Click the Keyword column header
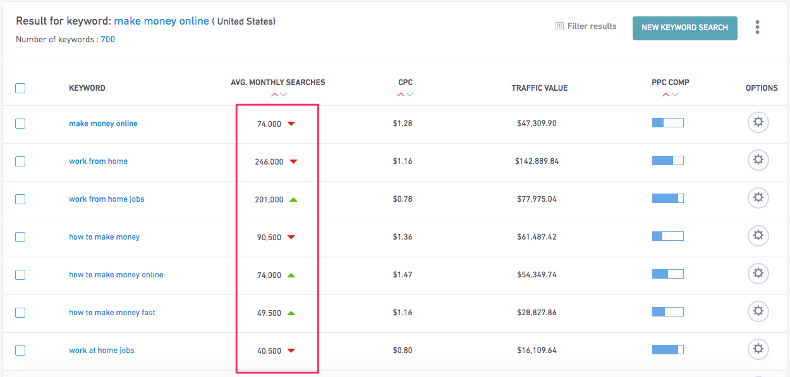This screenshot has height=377, width=790. coord(87,88)
